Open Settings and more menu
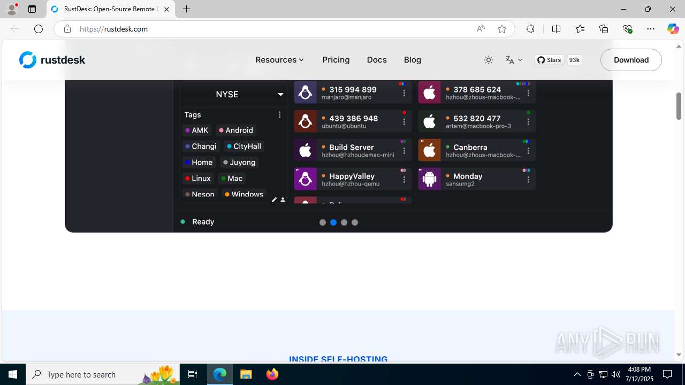 click(651, 29)
